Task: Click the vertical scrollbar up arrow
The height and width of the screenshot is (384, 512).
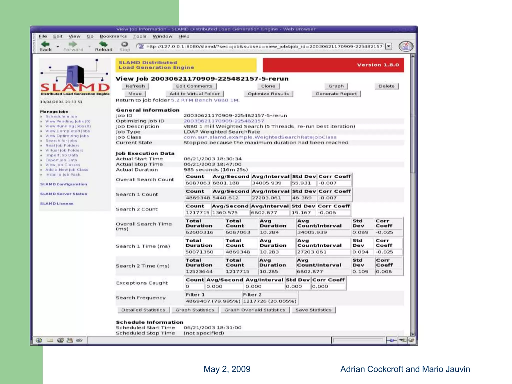Action: [413, 56]
